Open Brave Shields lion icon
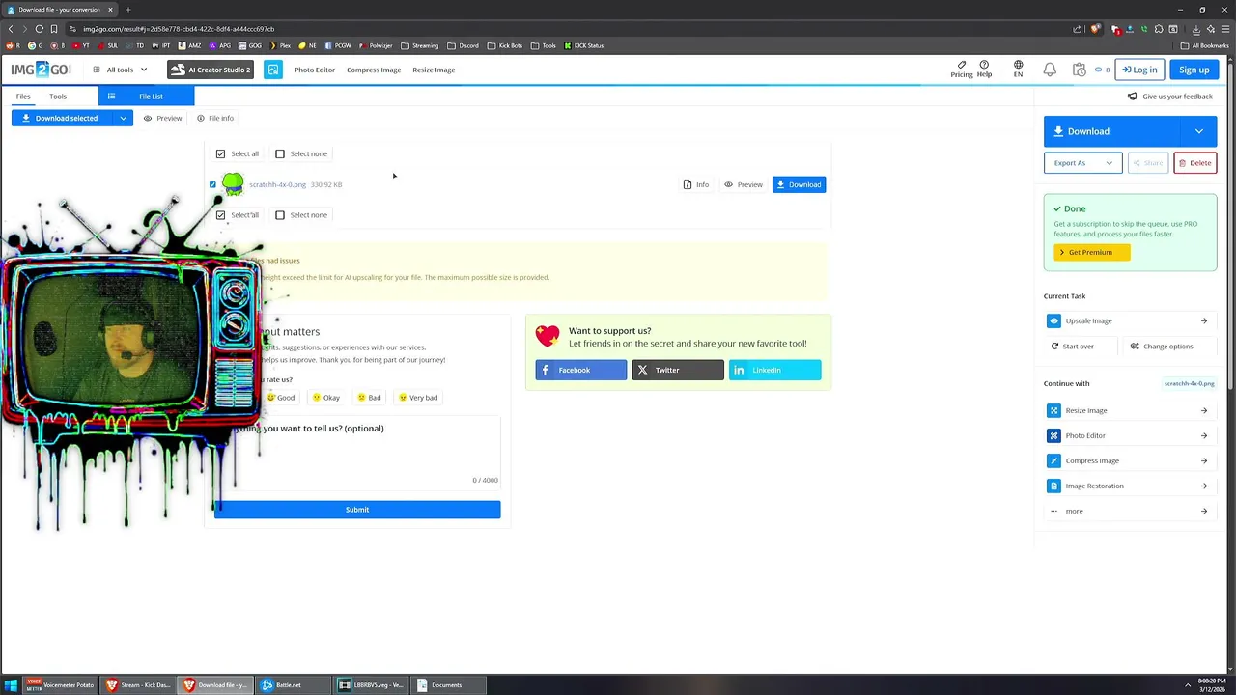This screenshot has height=695, width=1236. tap(1095, 29)
